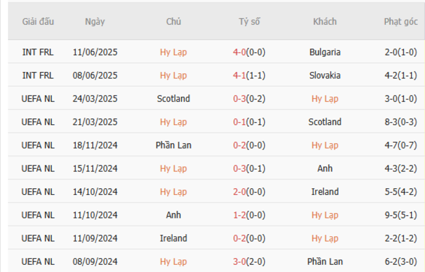Select home team Anh on 11/10/2024

pos(173,214)
